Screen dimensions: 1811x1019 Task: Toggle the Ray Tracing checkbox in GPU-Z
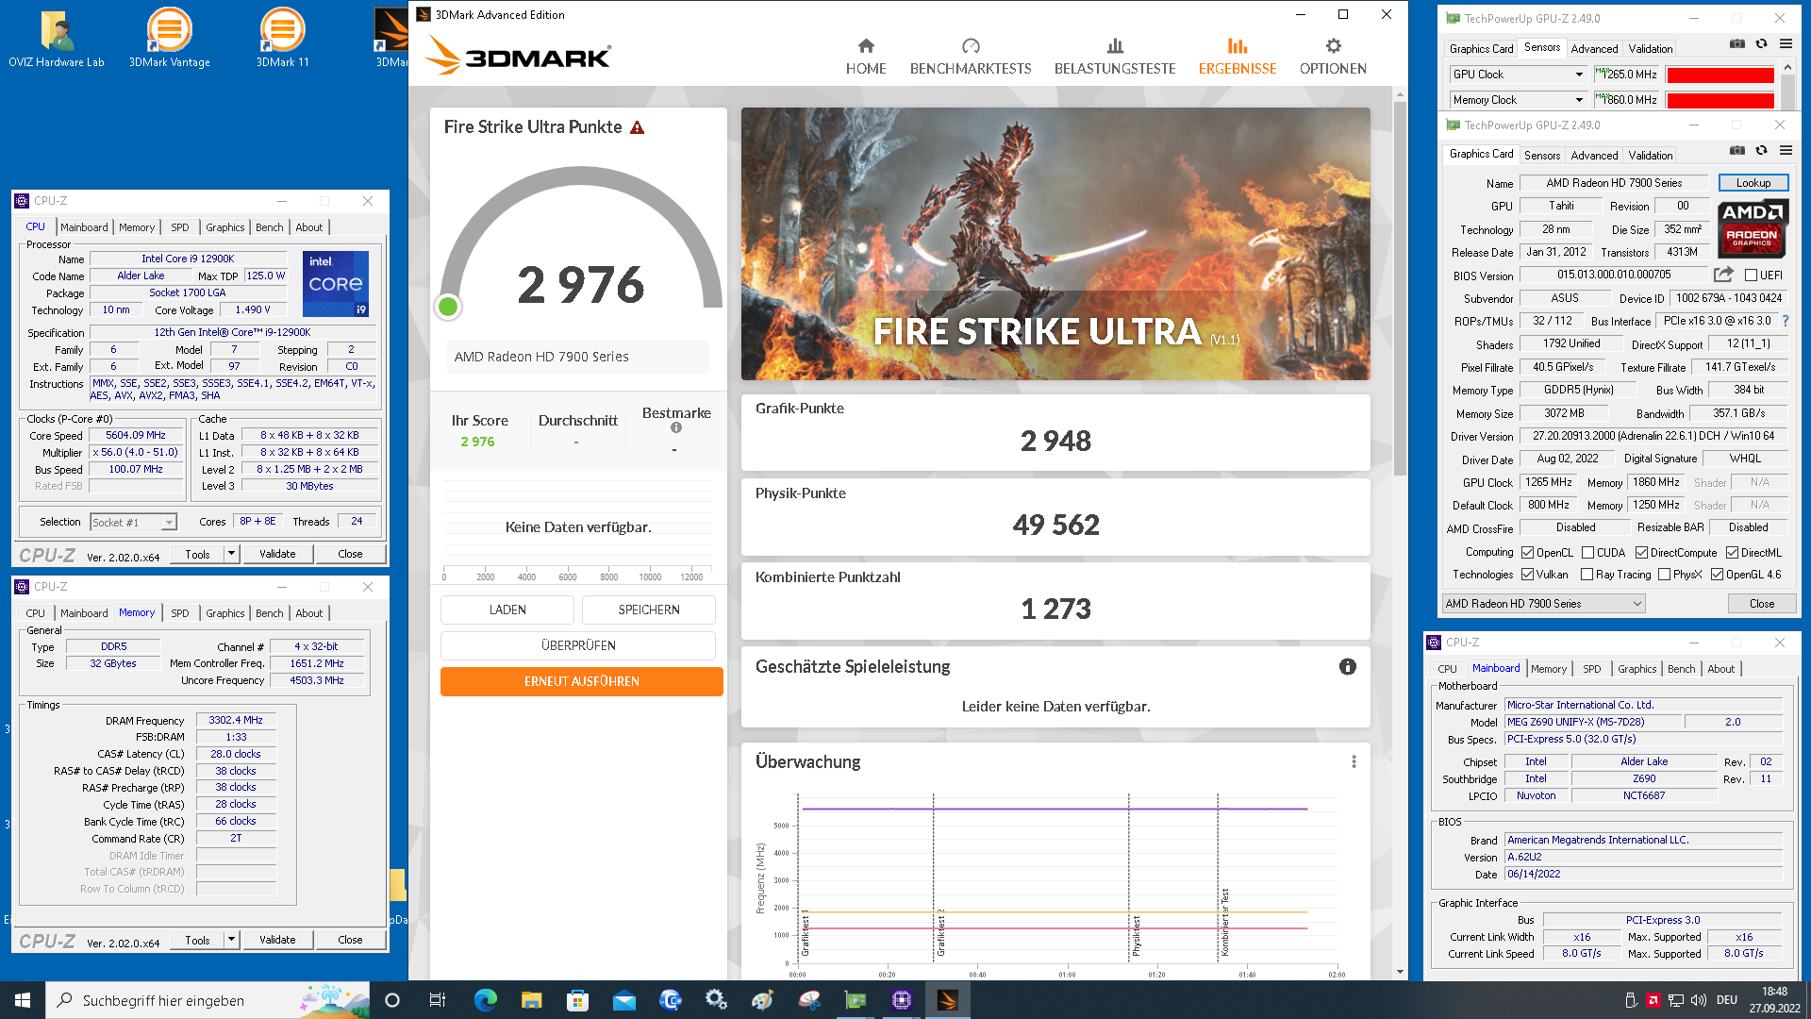pos(1587,575)
